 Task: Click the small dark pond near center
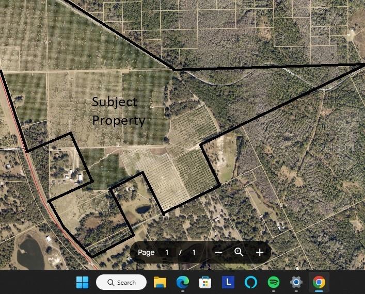click(x=142, y=210)
